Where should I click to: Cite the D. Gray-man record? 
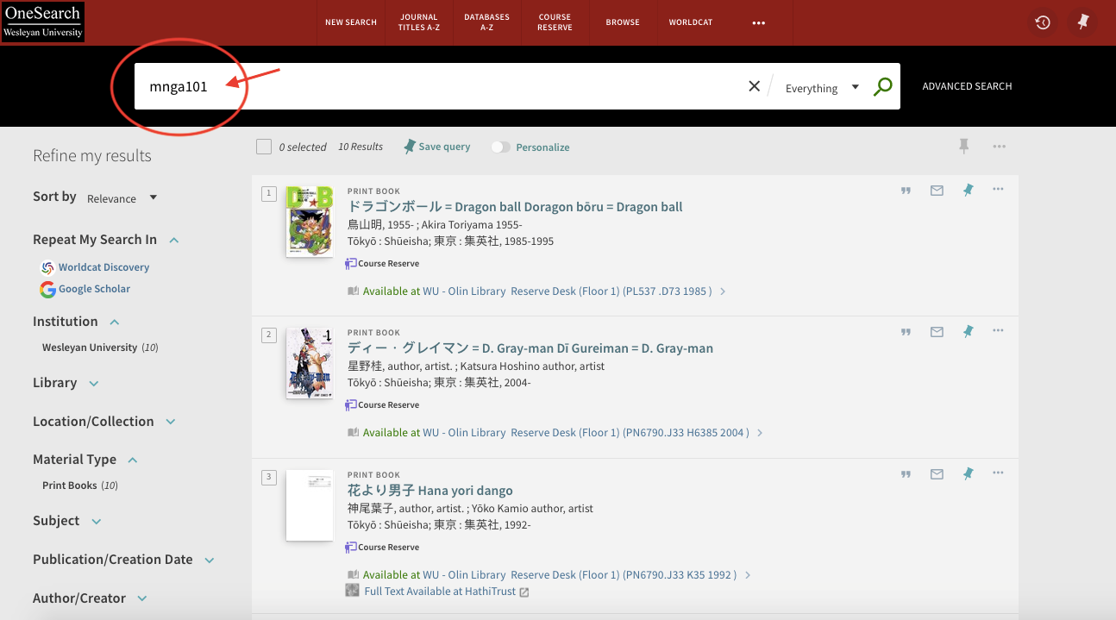906,332
